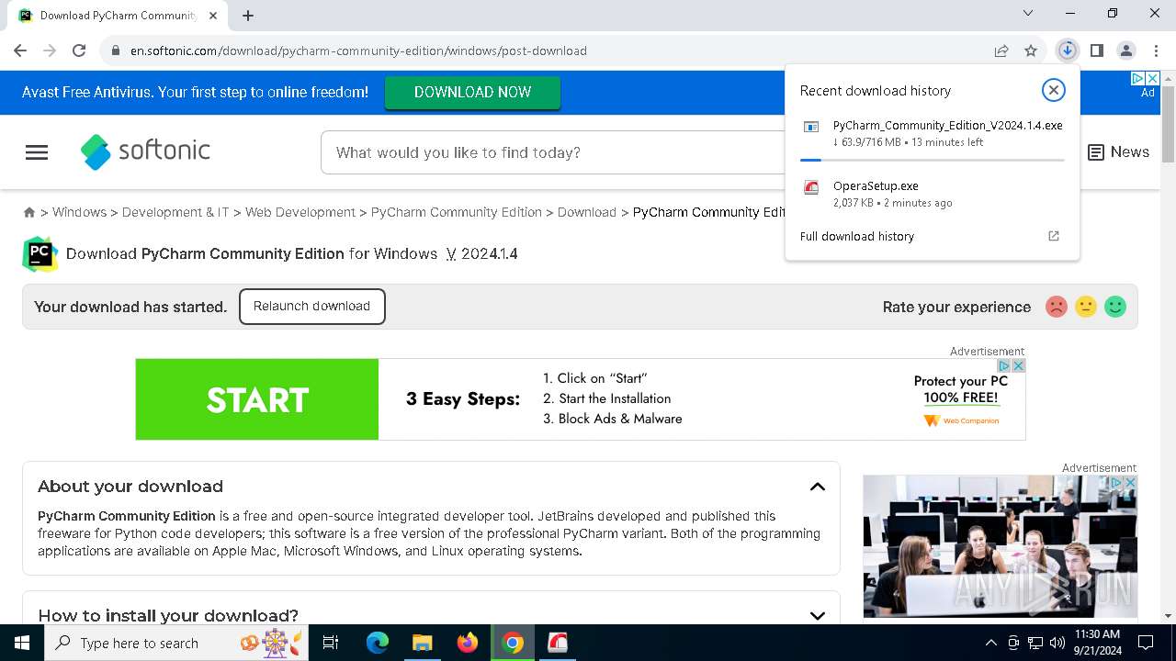This screenshot has width=1176, height=661.
Task: Open Full download history link
Action: [x=857, y=236]
